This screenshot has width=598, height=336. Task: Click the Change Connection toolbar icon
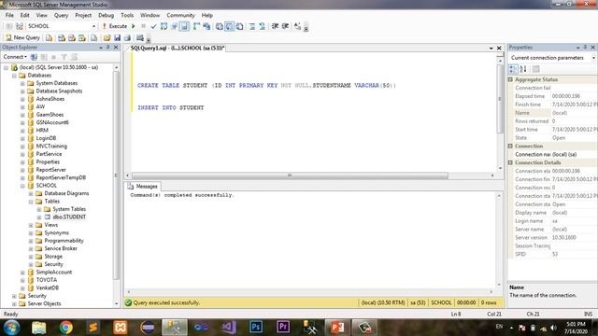(19, 26)
